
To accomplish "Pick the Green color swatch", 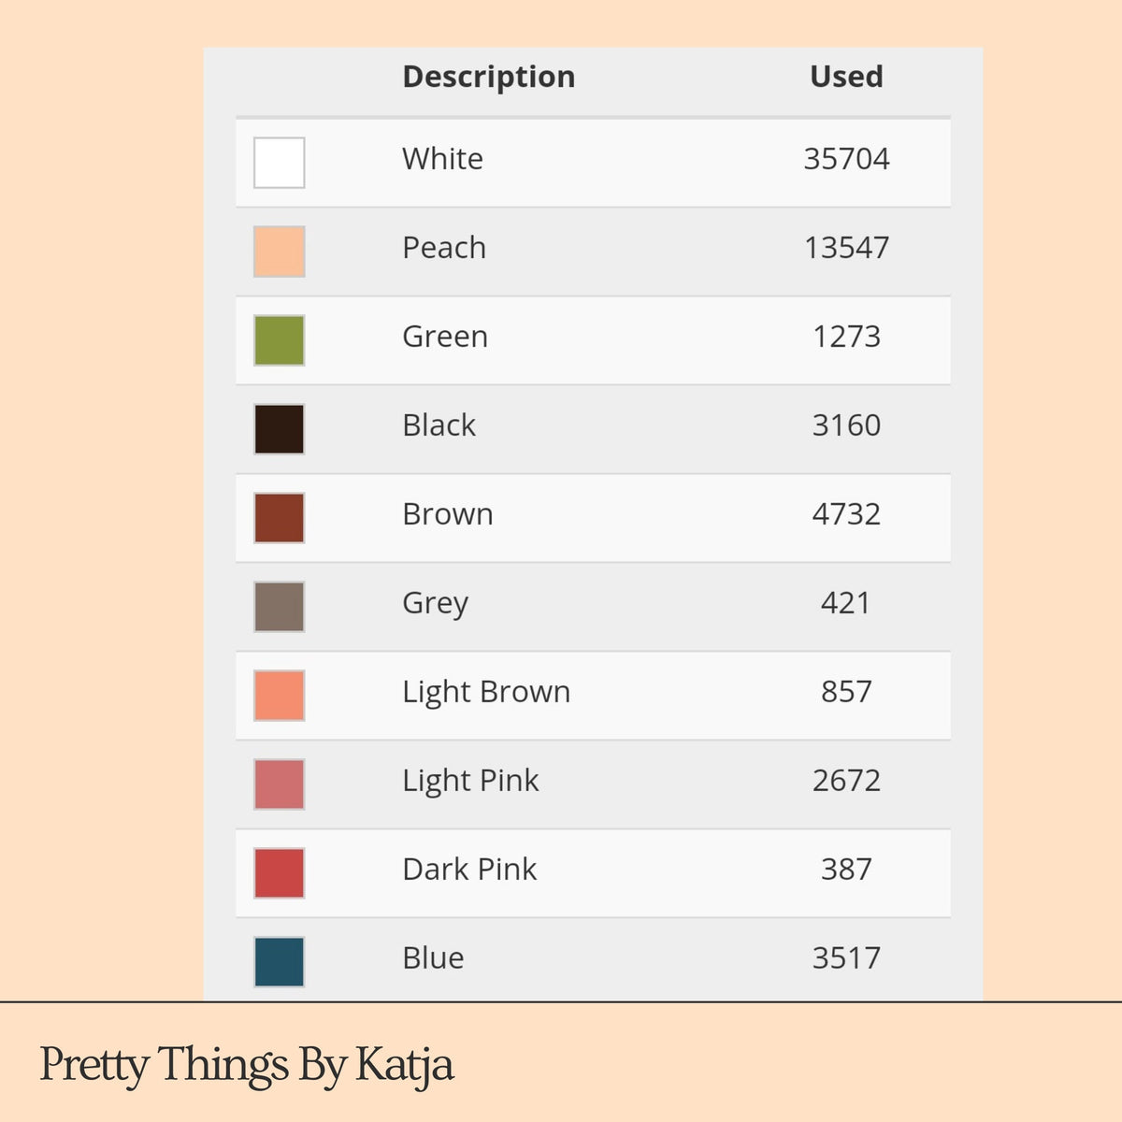I will click(x=280, y=340).
